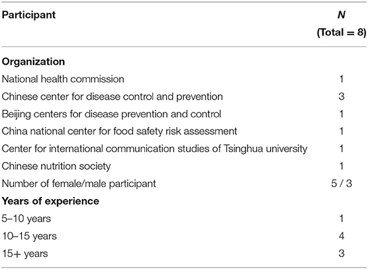Click the N column header
368x269 pixels.
[342, 15]
